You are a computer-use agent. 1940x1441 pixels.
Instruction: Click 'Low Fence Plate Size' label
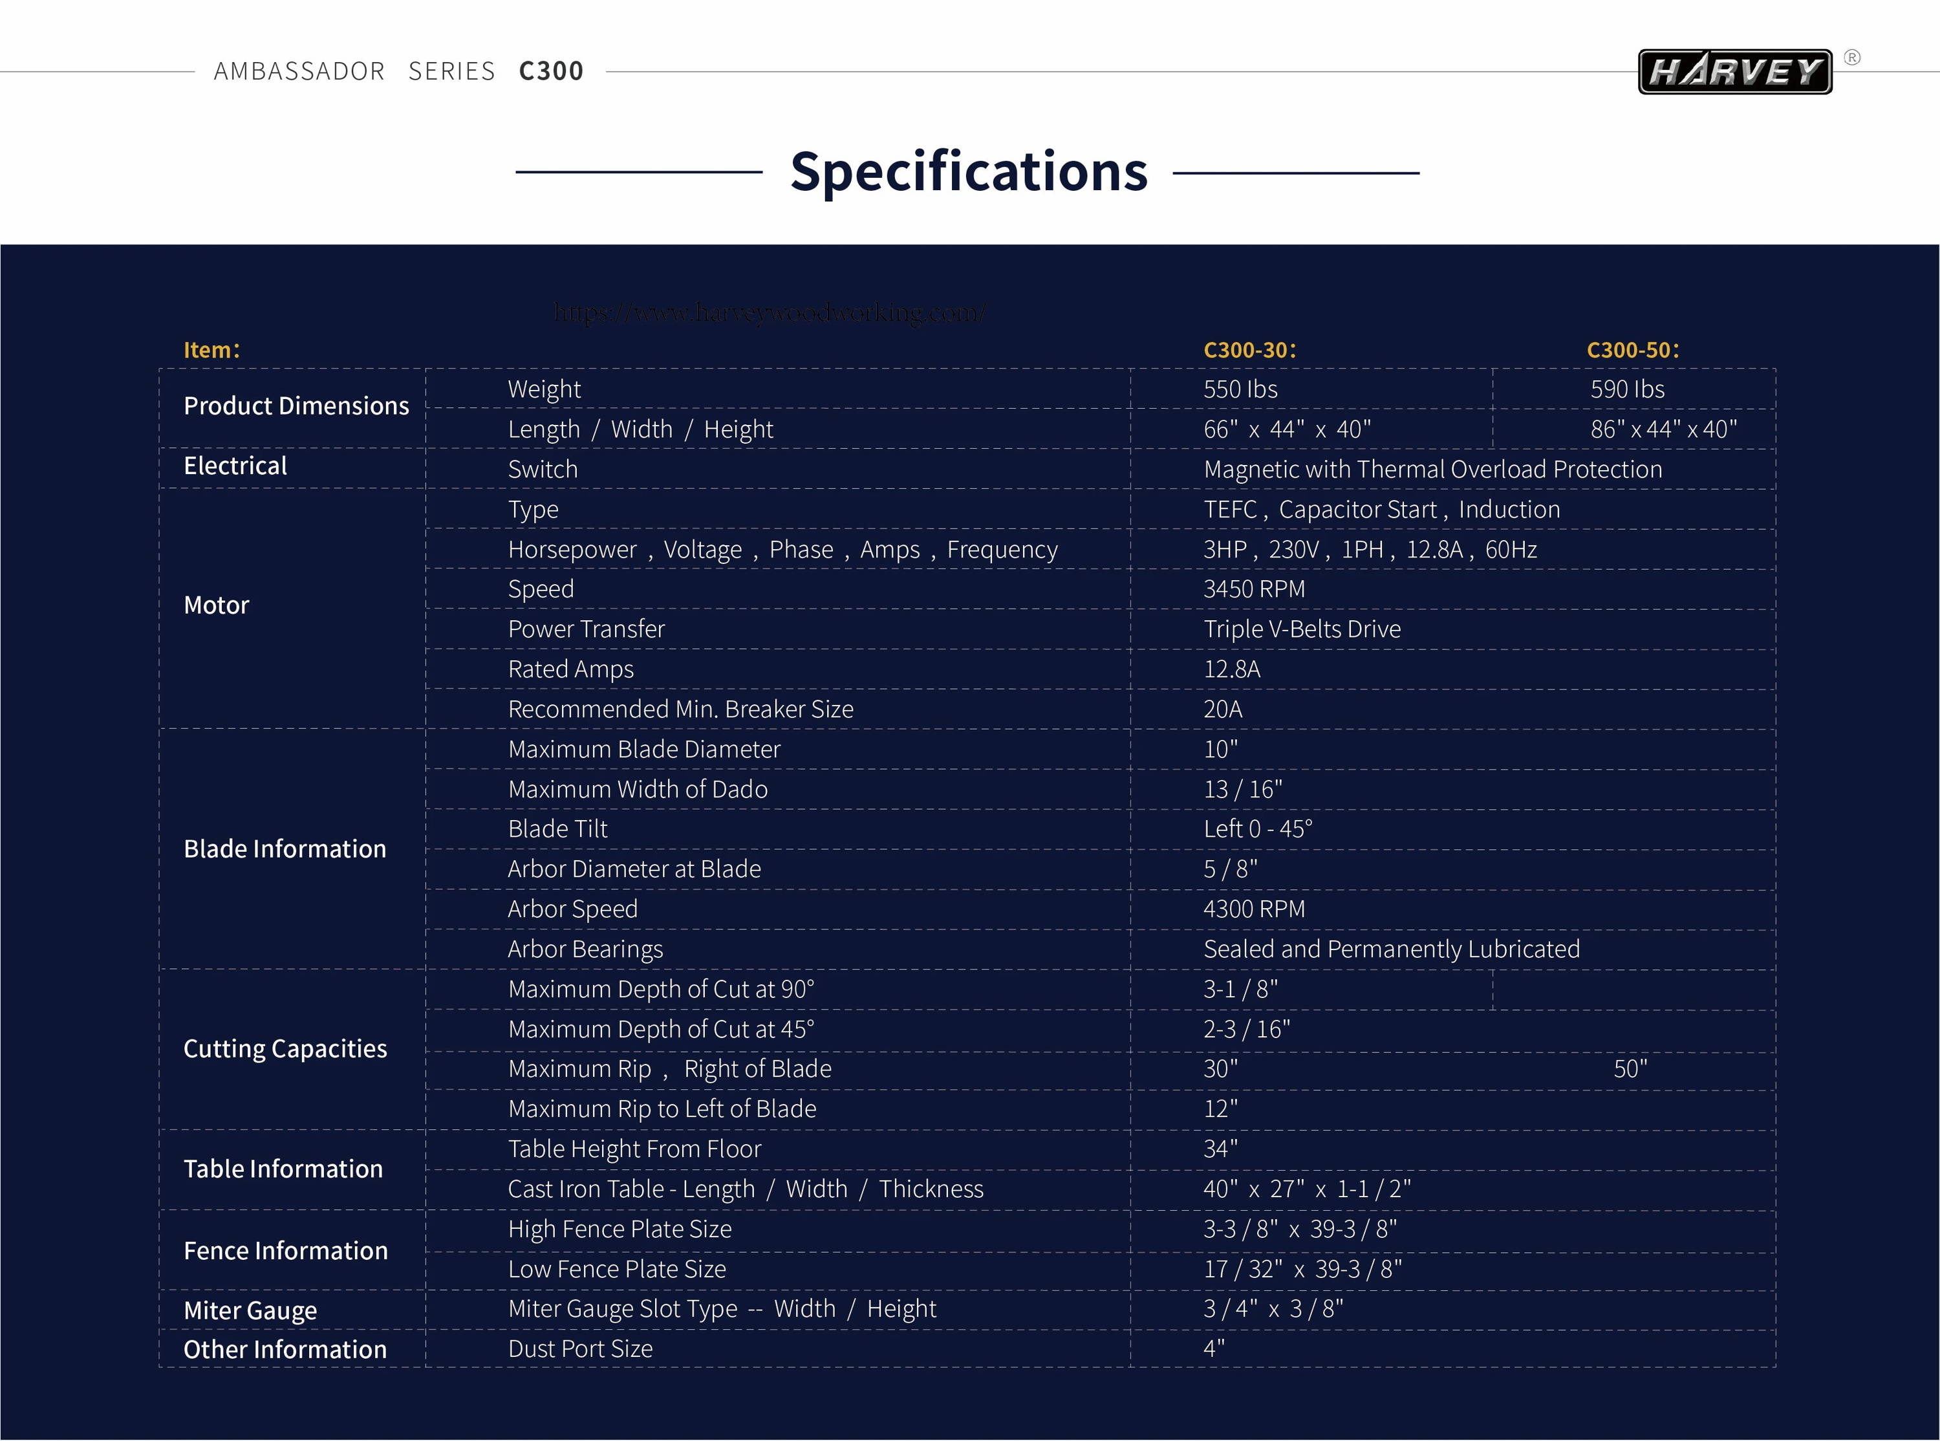[616, 1269]
